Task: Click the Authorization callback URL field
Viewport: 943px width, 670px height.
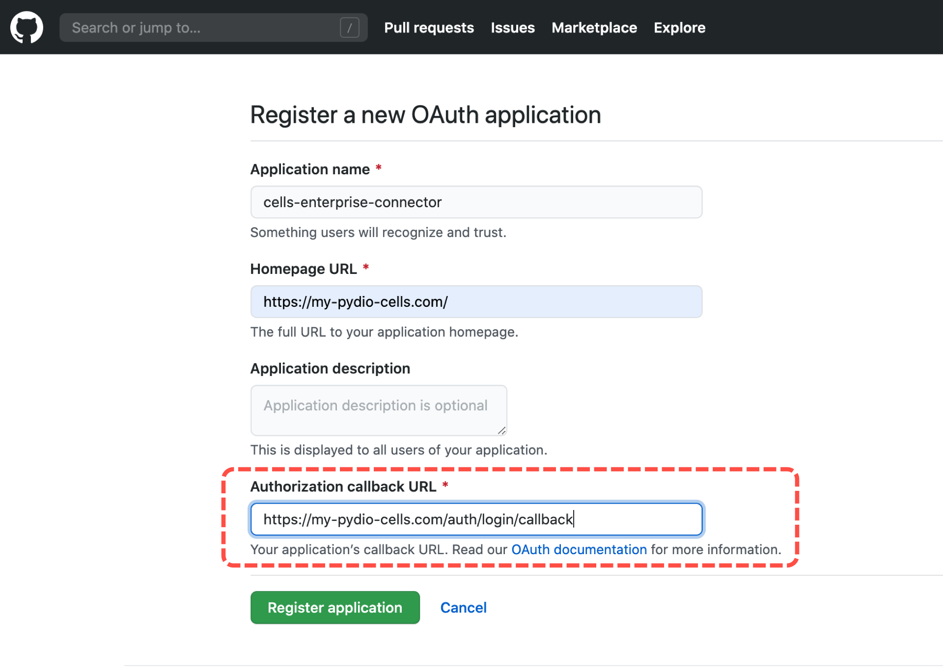Action: (x=476, y=519)
